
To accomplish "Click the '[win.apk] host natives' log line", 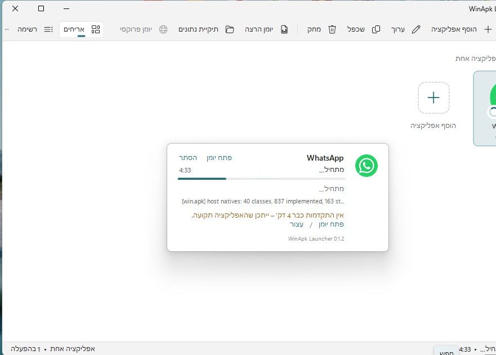I will click(x=263, y=201).
